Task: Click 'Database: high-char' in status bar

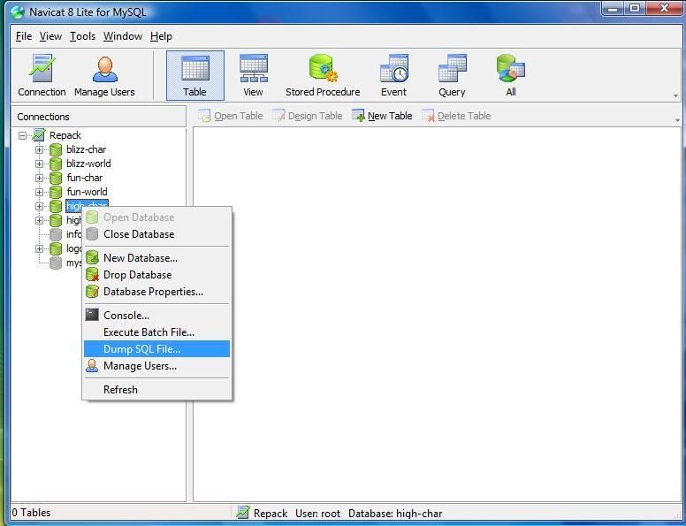Action: [395, 514]
